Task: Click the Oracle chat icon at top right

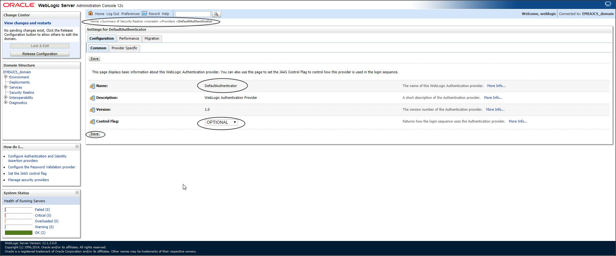Action: (608, 4)
